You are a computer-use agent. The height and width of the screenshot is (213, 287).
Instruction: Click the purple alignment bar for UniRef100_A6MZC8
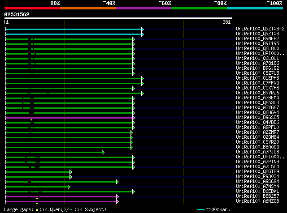point(61,202)
